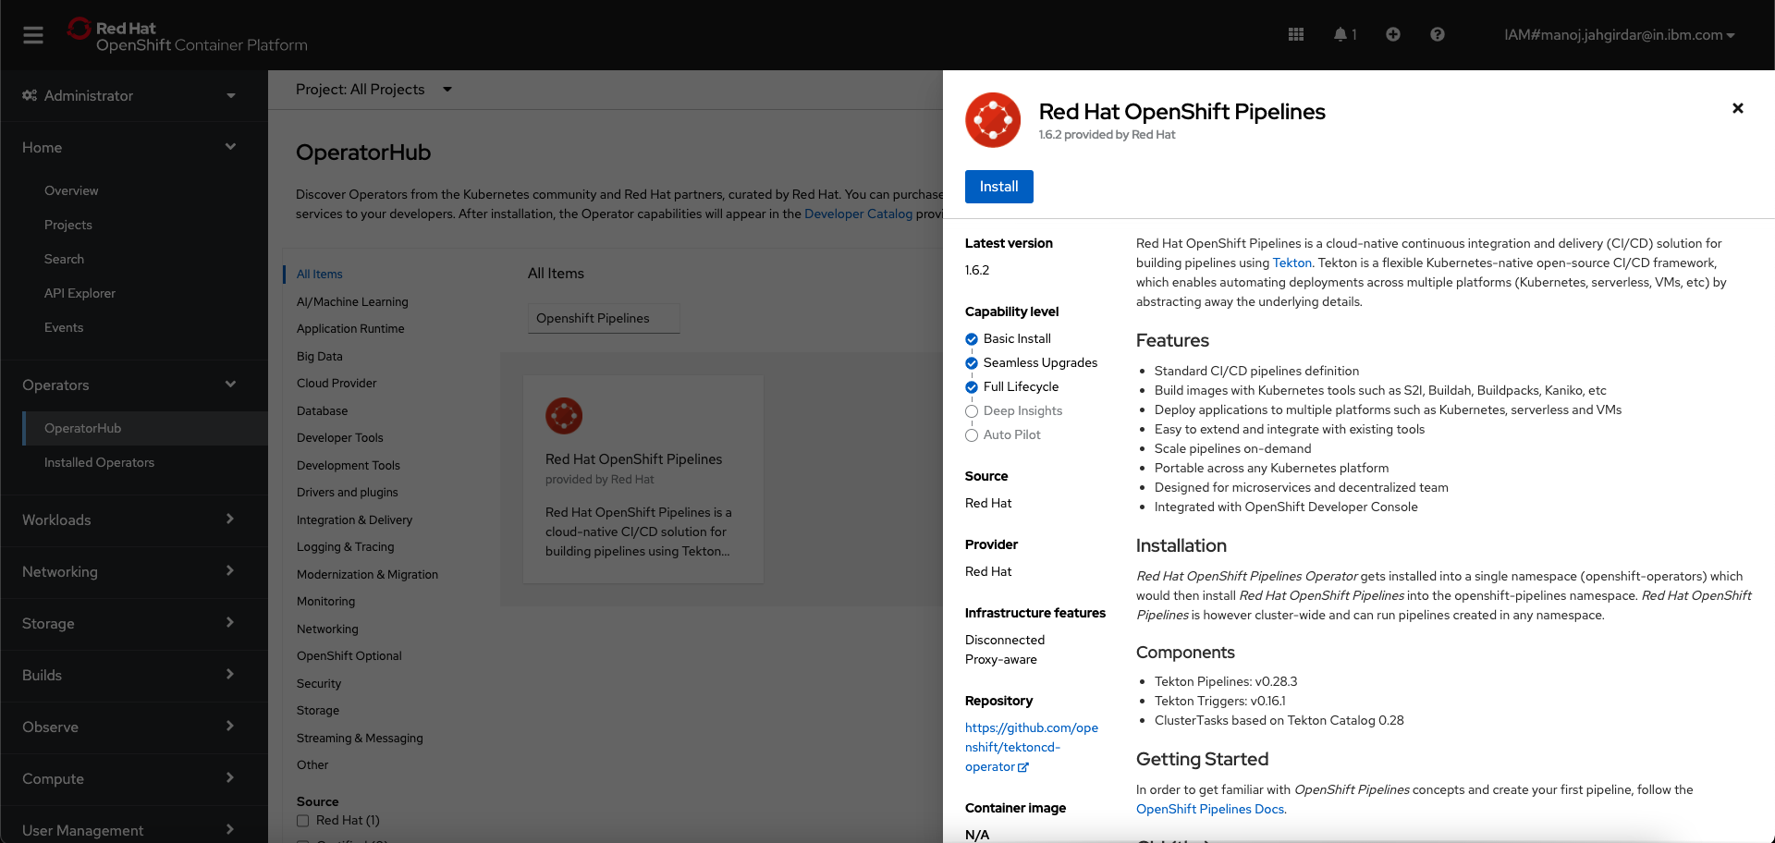Filter by Other category
Image resolution: width=1775 pixels, height=843 pixels.
click(x=312, y=765)
